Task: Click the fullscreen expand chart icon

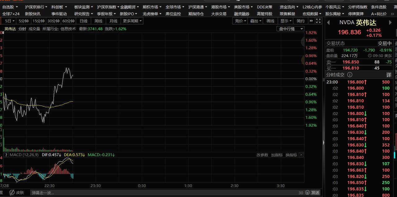Action: pyautogui.click(x=318, y=21)
